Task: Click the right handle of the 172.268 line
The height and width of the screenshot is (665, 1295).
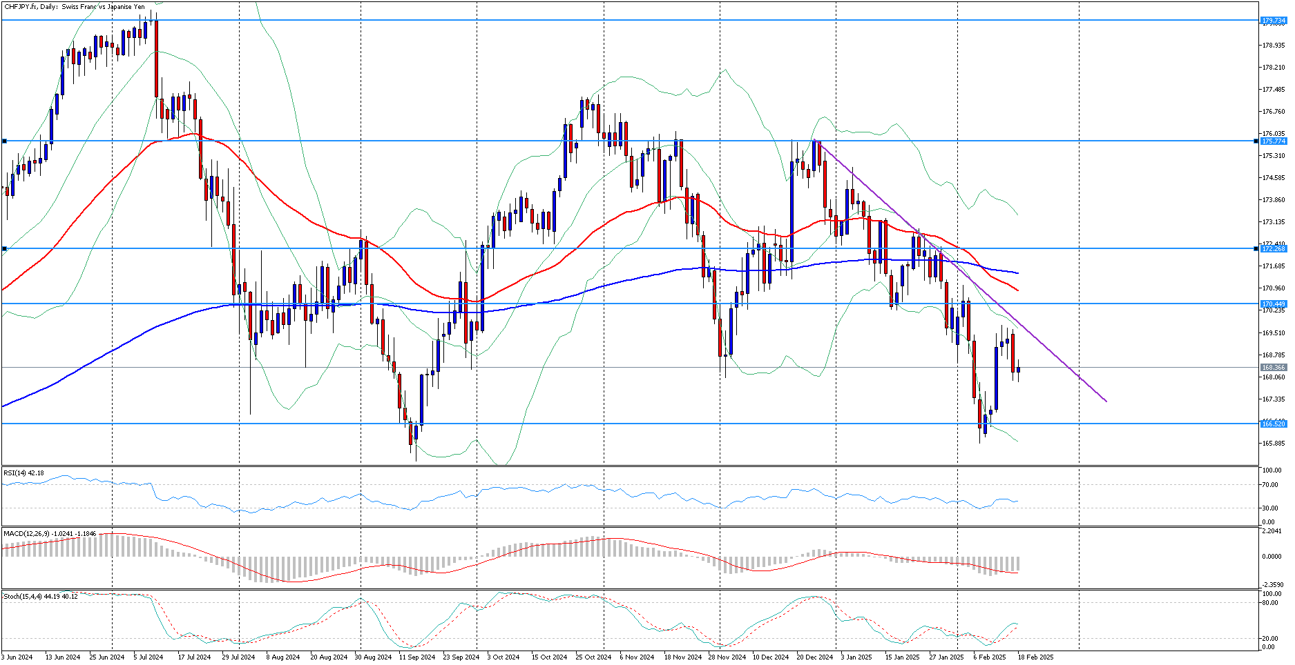Action: click(1256, 248)
